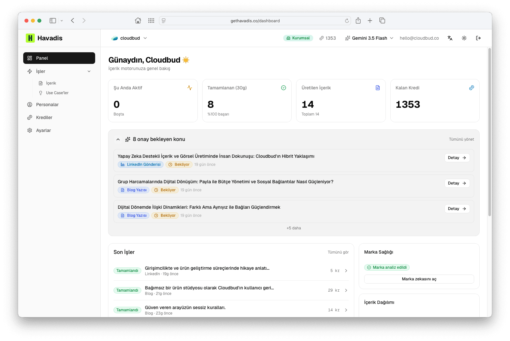Open the browser sidebar options dropdown arrow

[x=62, y=21]
